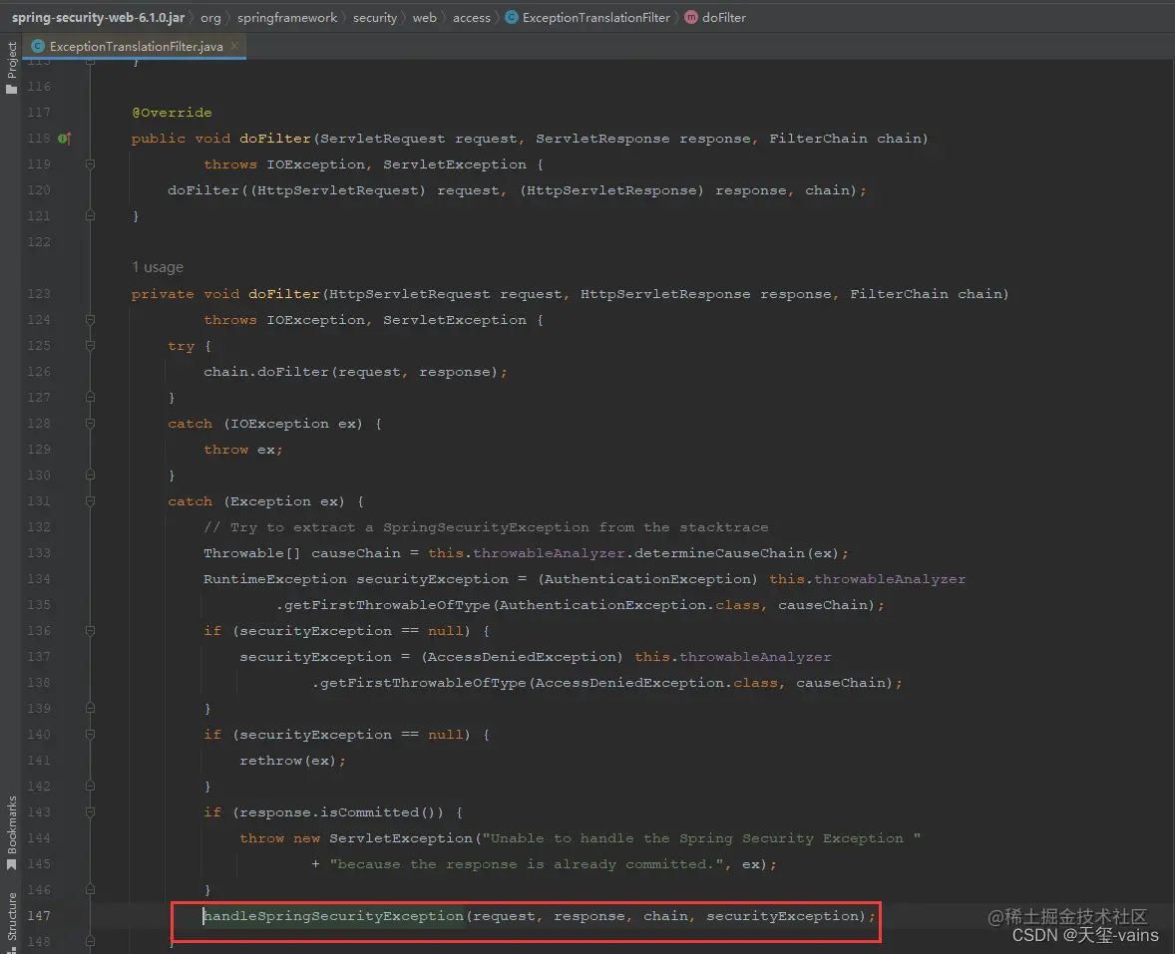This screenshot has height=954, width=1175.
Task: Collapse the if block fold on line 136
Action: 90,631
